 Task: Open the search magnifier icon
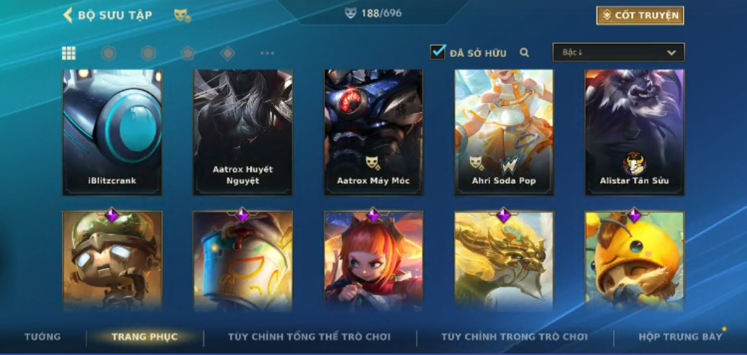click(x=524, y=53)
